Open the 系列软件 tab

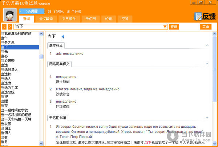69,19
